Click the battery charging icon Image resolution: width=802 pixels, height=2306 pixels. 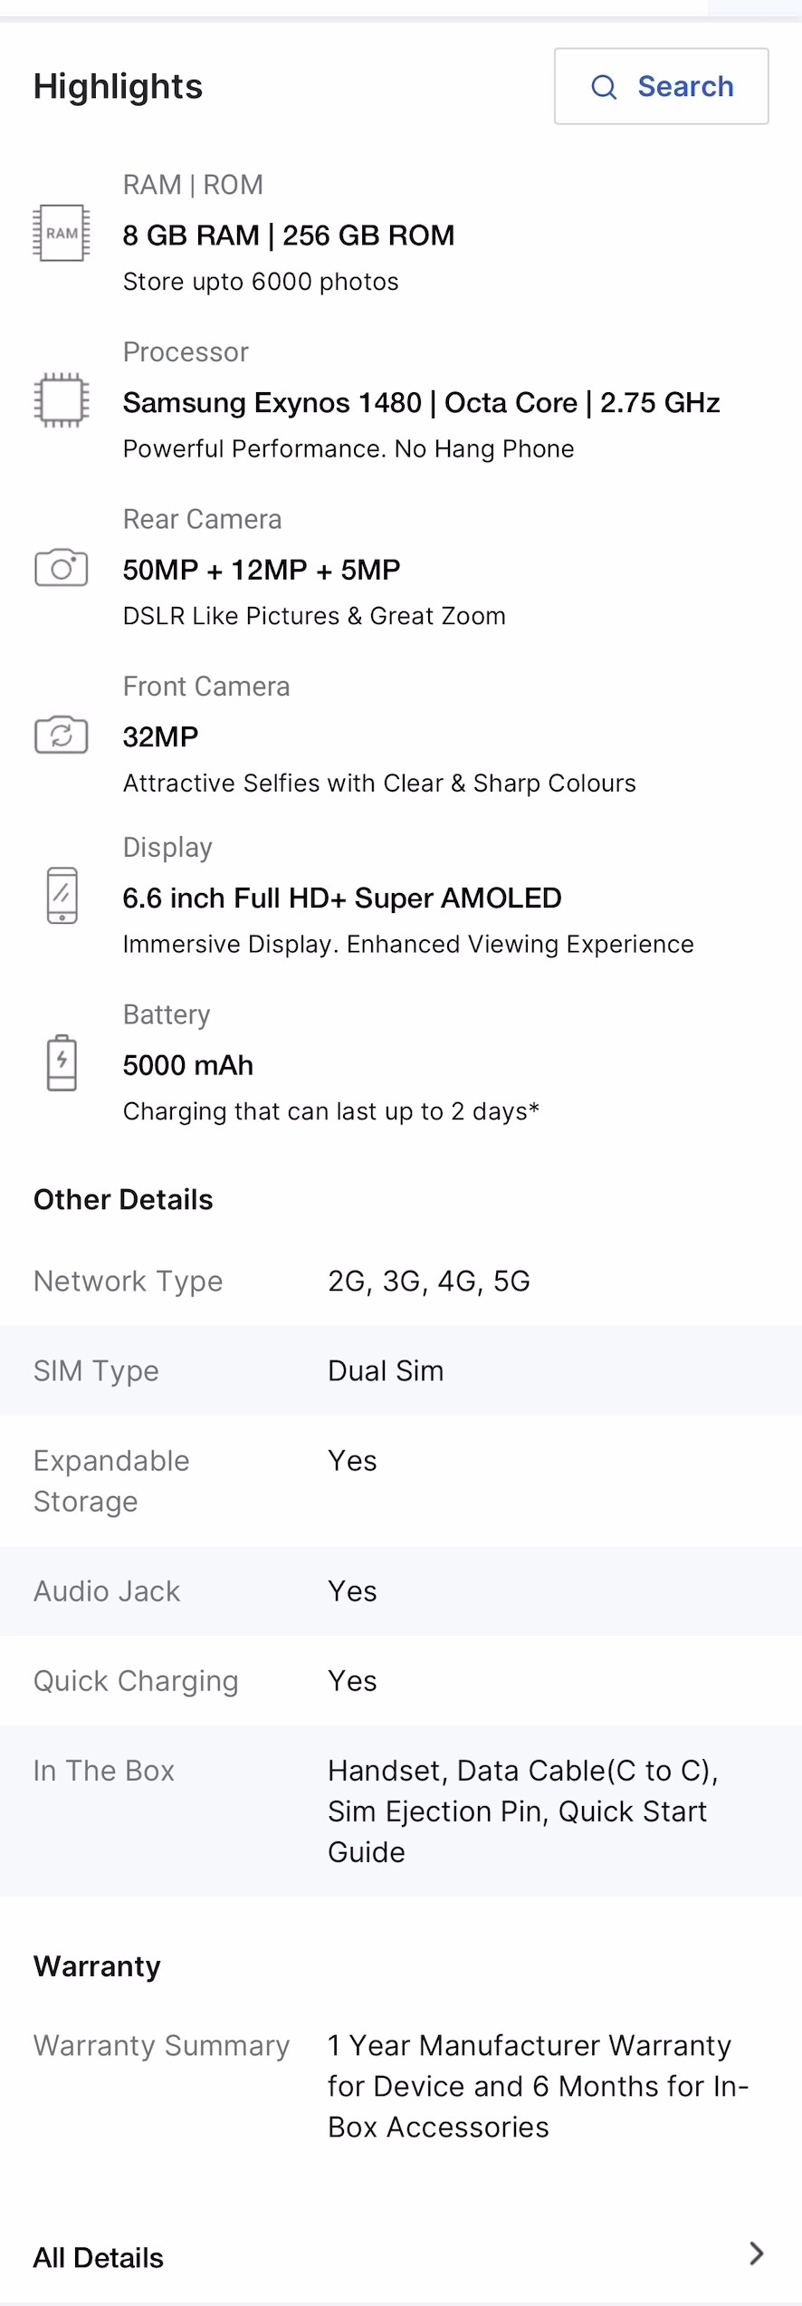point(62,1062)
